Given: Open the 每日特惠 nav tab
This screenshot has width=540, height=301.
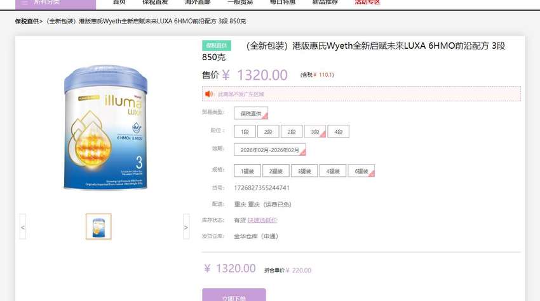Looking at the screenshot, I should [283, 2].
